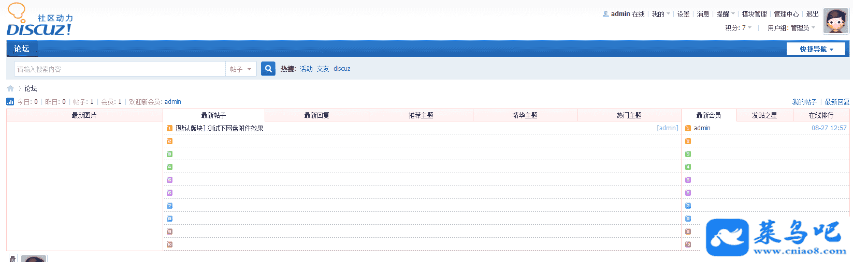Click the user icon beside admin

(605, 14)
